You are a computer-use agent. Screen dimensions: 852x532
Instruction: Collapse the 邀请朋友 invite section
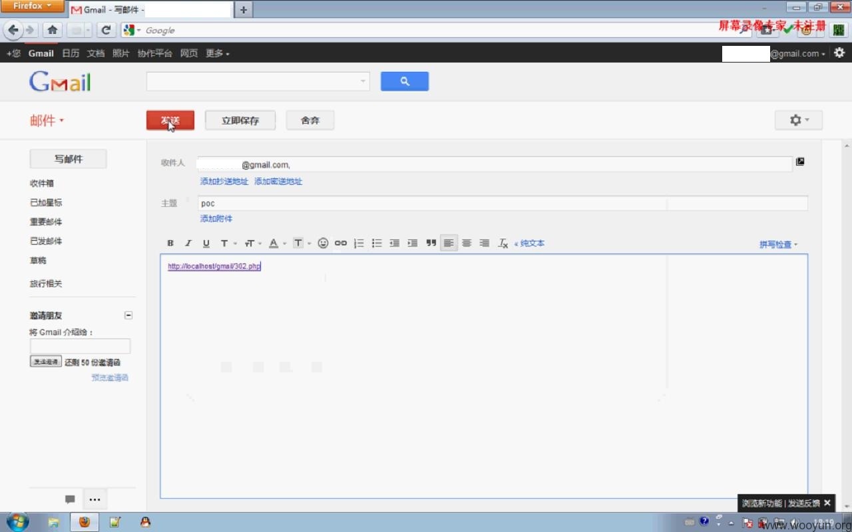pyautogui.click(x=128, y=315)
